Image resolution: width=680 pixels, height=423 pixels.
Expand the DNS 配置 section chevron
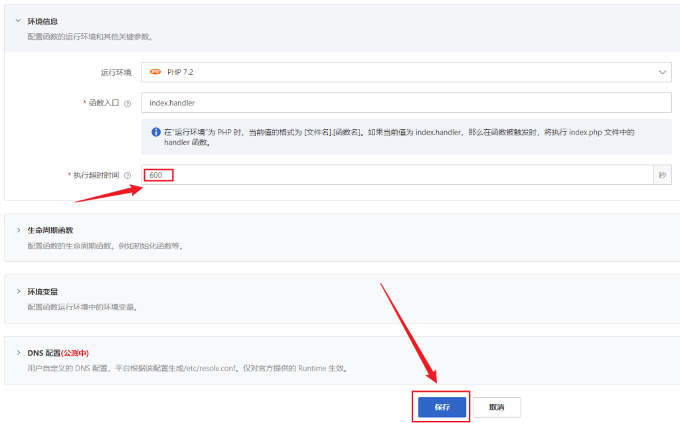click(x=17, y=353)
